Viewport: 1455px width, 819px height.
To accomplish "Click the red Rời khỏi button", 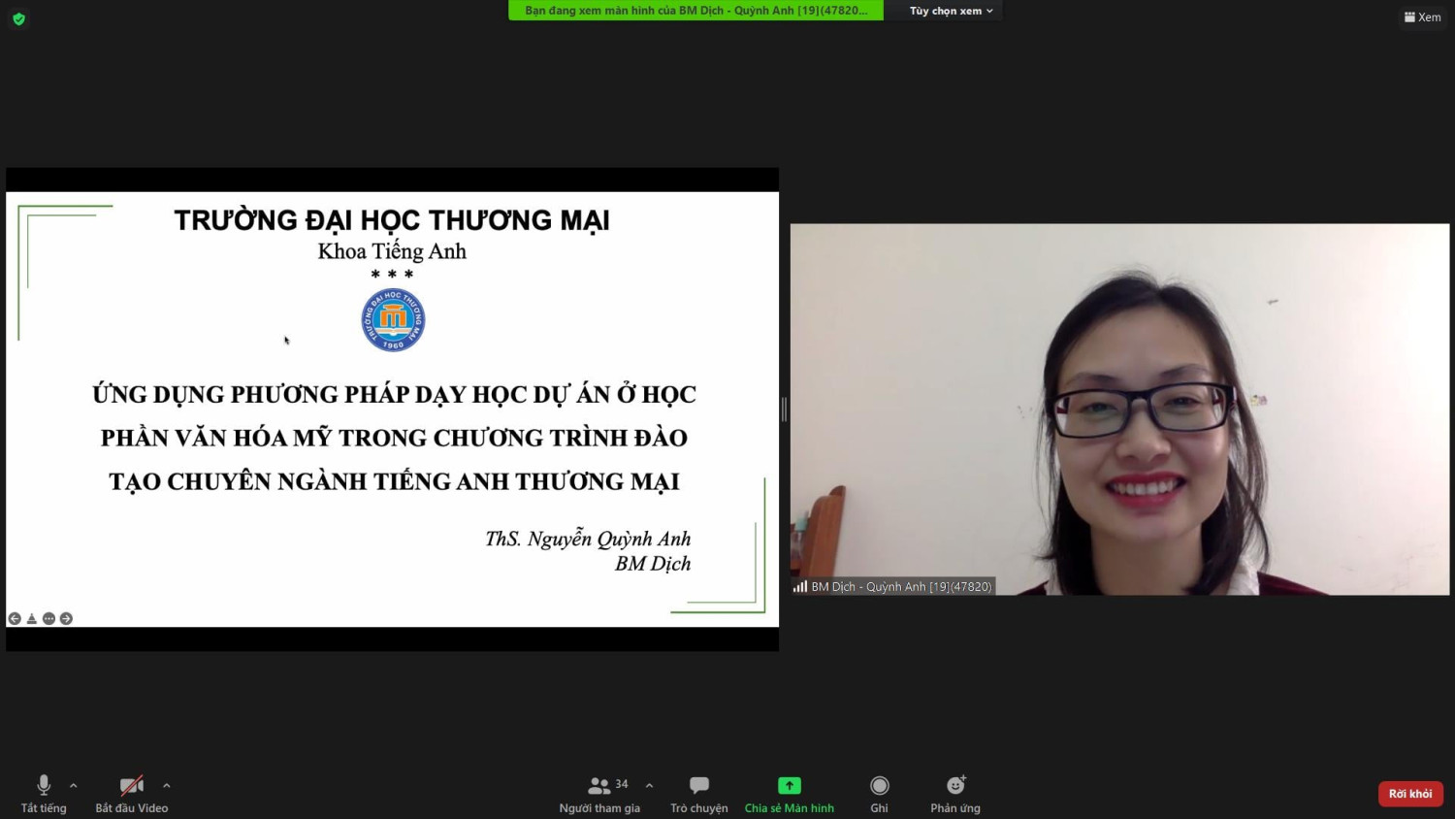I will (1410, 794).
